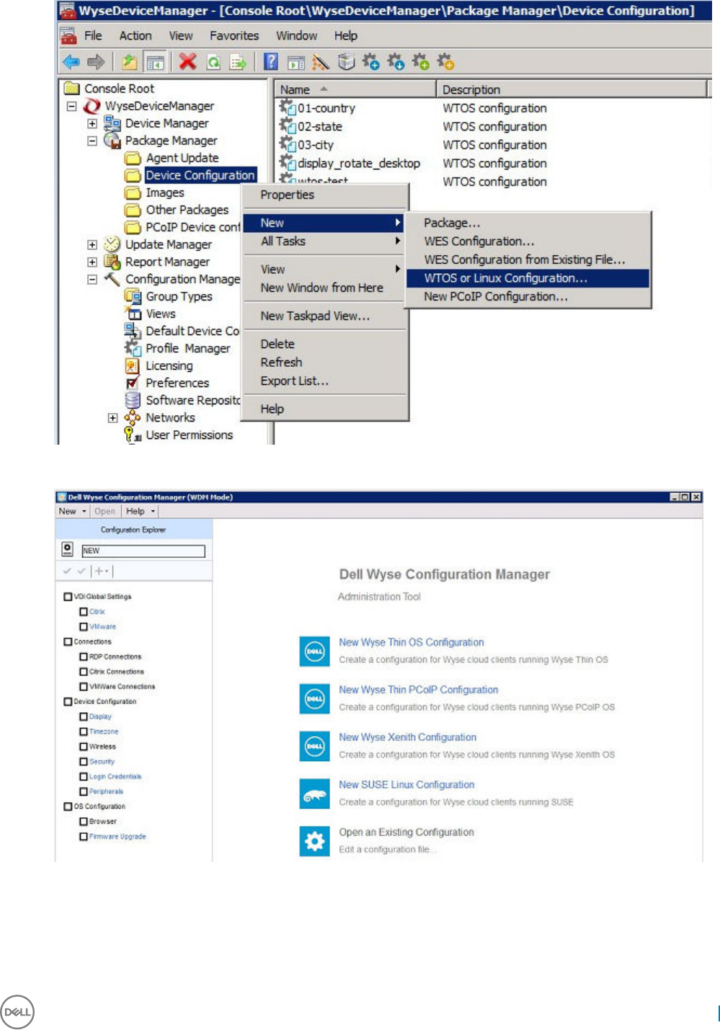Screen dimensions: 720x1030
Task: Click the gray Forward arrow toolbar icon
Action: [96, 63]
